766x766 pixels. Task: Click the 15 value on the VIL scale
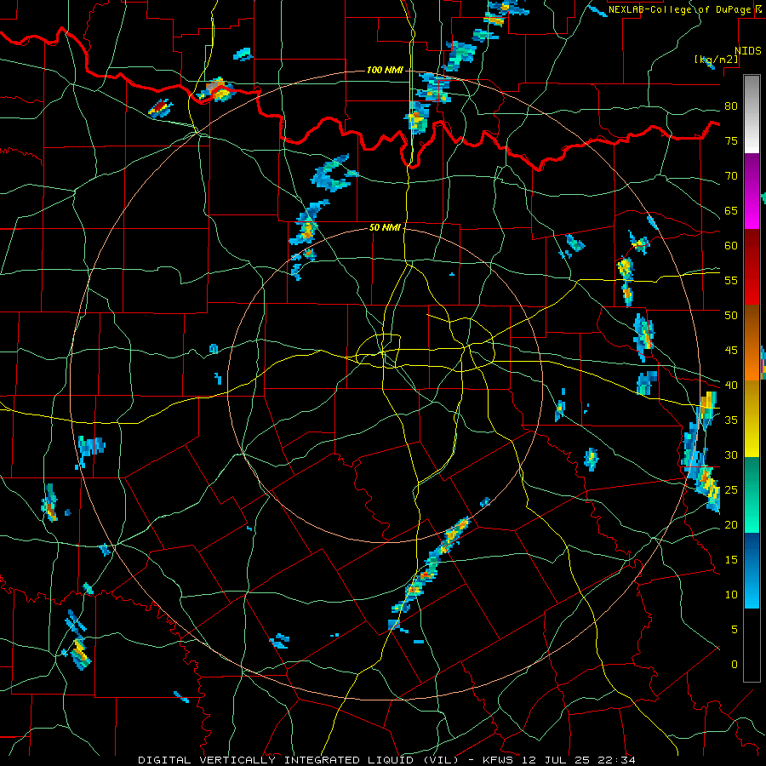[x=731, y=559]
